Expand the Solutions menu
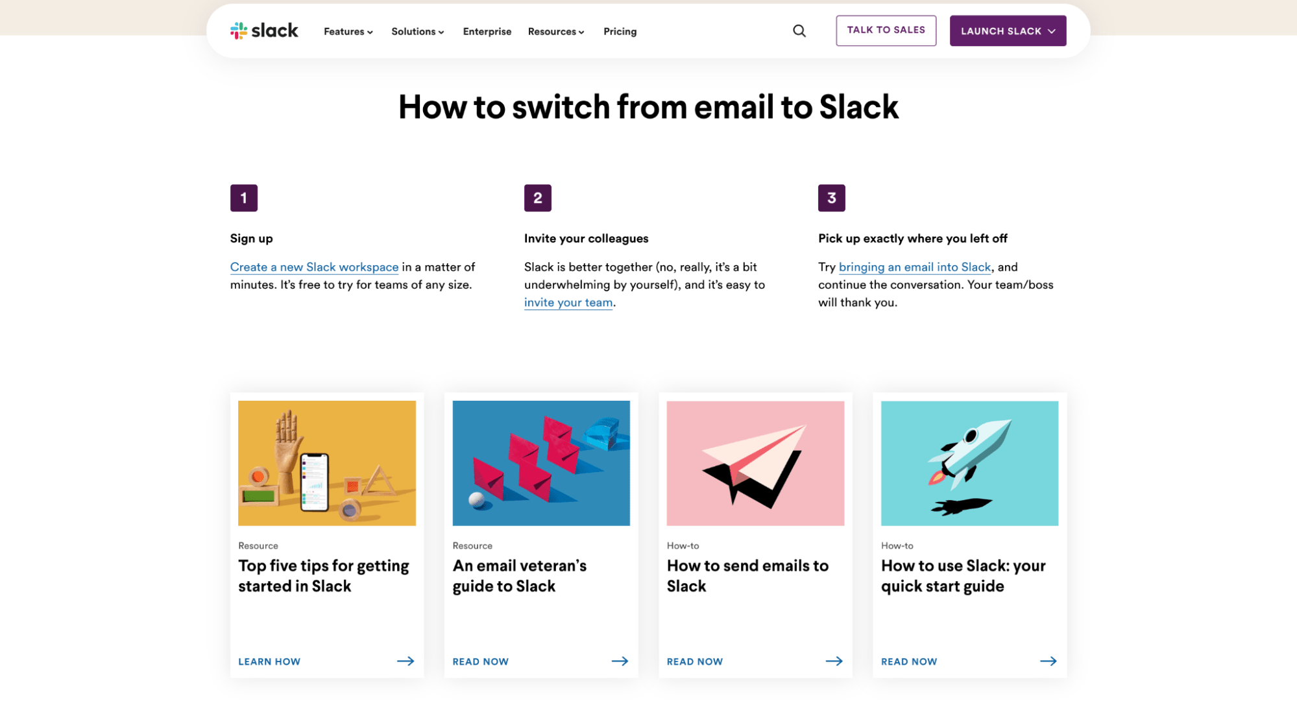 click(x=417, y=31)
